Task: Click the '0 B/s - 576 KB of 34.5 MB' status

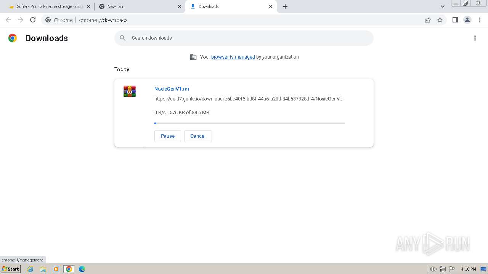Action: click(x=182, y=113)
